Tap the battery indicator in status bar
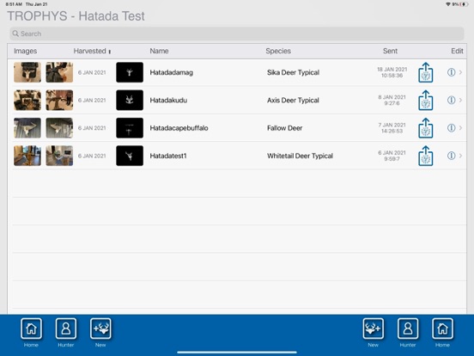 [x=465, y=4]
